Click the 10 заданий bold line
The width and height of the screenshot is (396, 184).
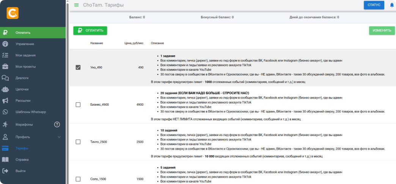click(169, 130)
